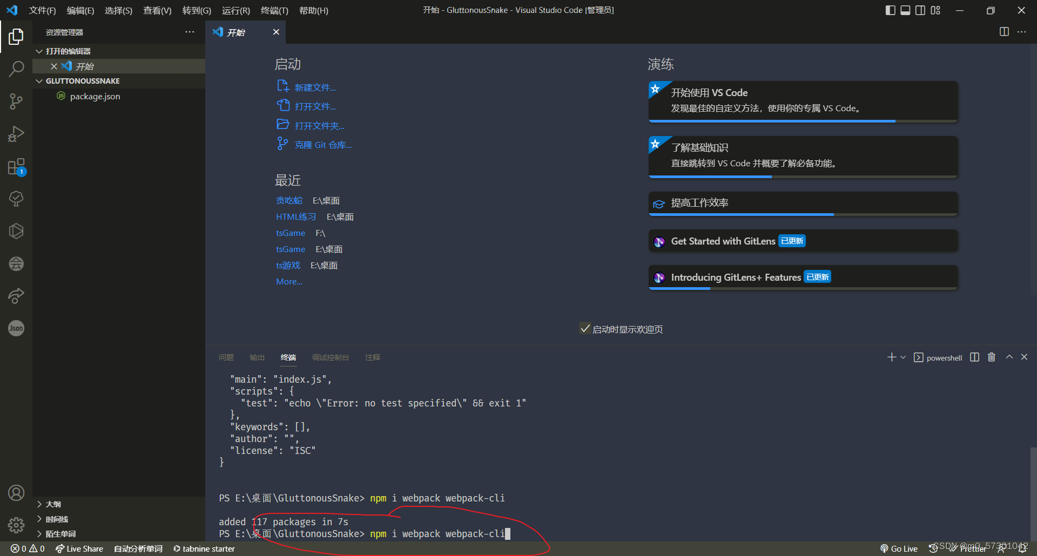Click Live Share in status bar
The height and width of the screenshot is (556, 1037).
coord(79,548)
